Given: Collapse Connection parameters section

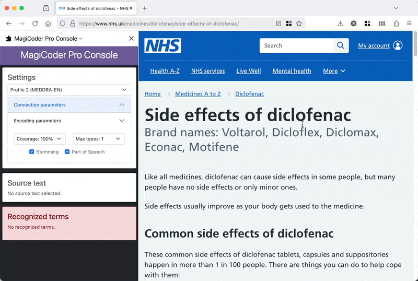Looking at the screenshot, I should pyautogui.click(x=69, y=105).
